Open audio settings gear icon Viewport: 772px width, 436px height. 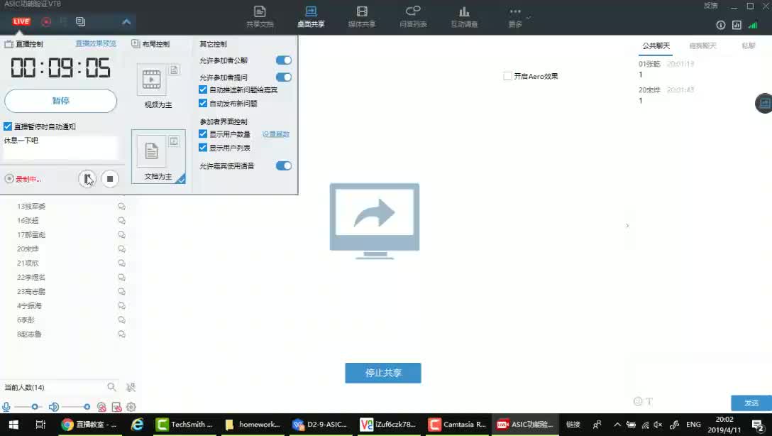tap(131, 408)
